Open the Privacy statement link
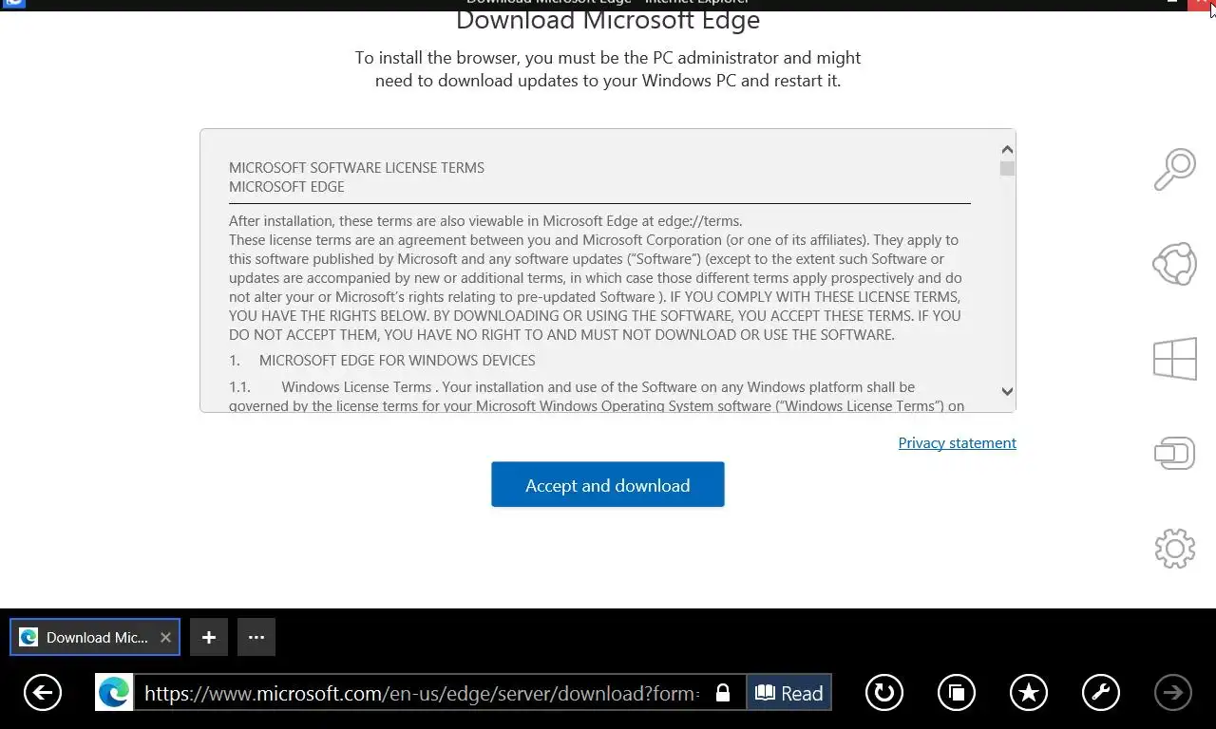 click(958, 443)
